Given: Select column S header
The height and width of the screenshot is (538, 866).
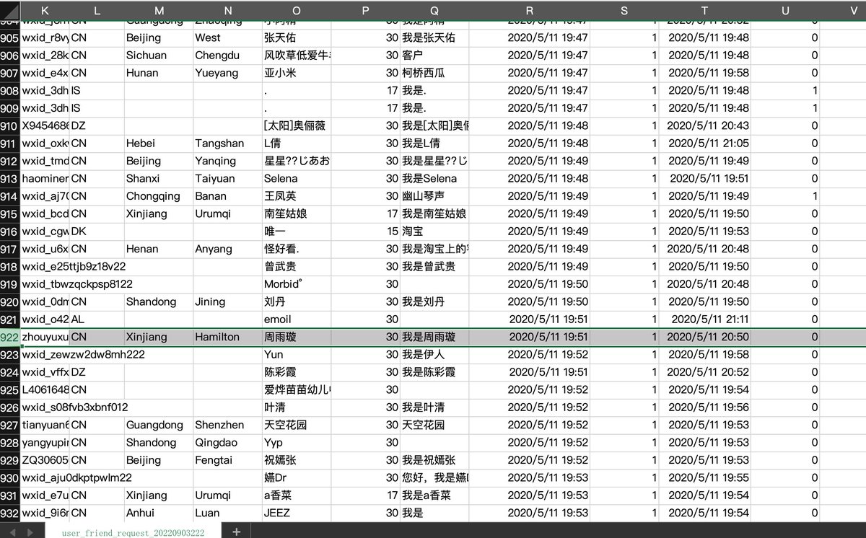Looking at the screenshot, I should (x=624, y=11).
